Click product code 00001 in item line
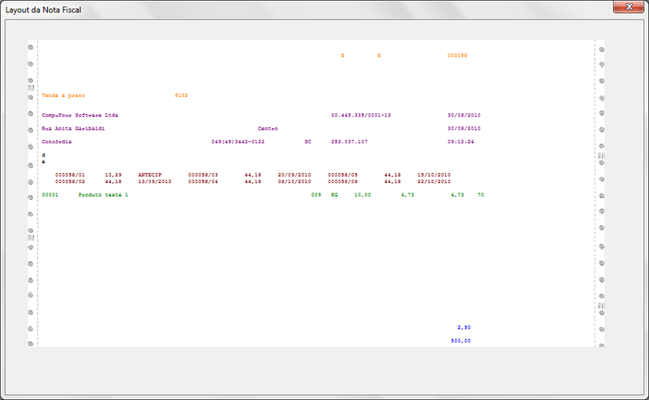 pyautogui.click(x=50, y=195)
